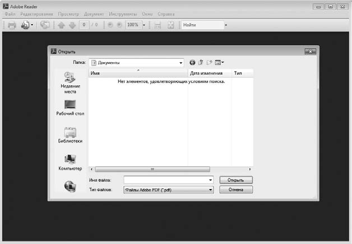Screen dimensions: 352x244
Task: Click the Найти search field
Action: pos(203,25)
